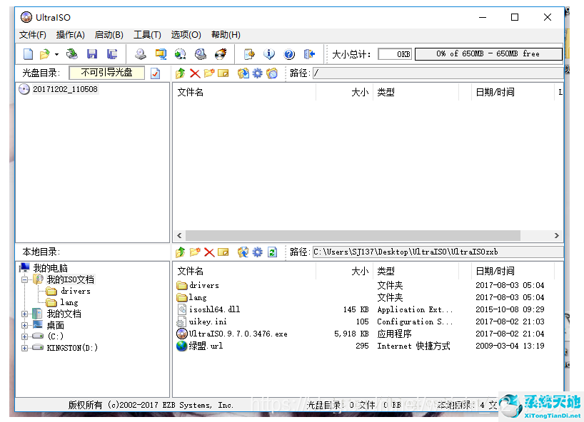Click the green refresh icon in the local directory toolbar
The height and width of the screenshot is (422, 584).
[272, 252]
